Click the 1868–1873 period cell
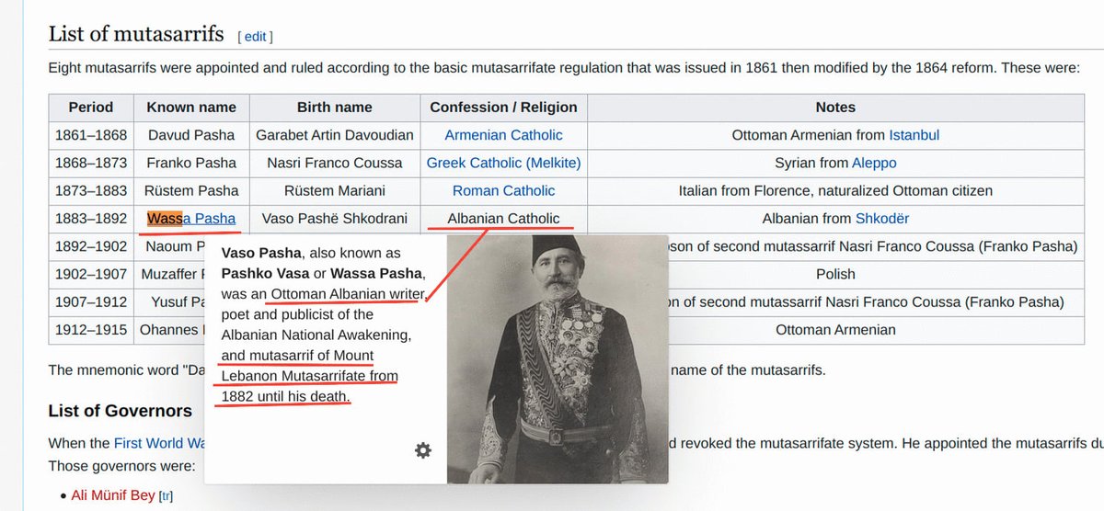The image size is (1104, 511). pos(91,163)
